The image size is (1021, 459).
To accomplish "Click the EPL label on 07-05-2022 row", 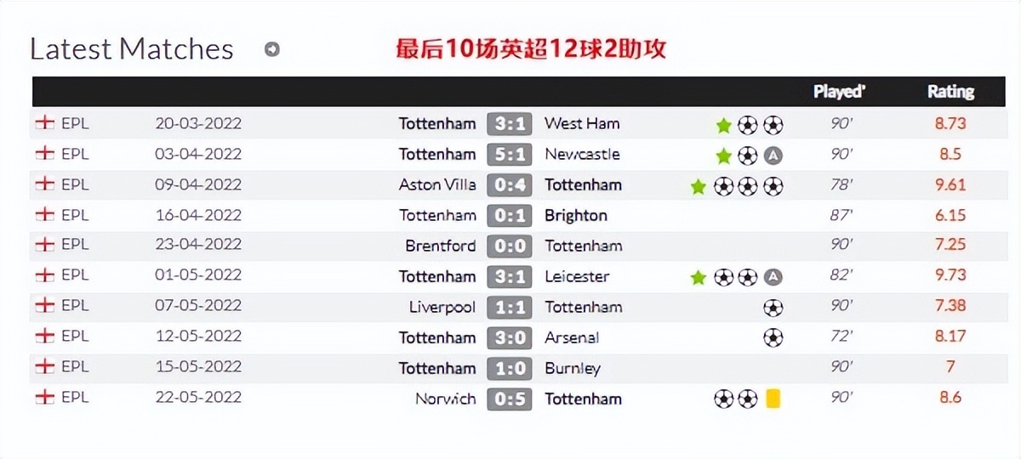I will [x=75, y=307].
